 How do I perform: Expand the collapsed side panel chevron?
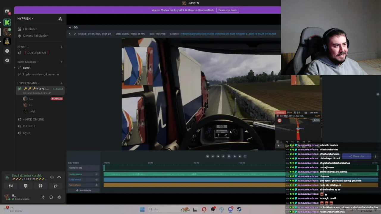pyautogui.click(x=378, y=94)
